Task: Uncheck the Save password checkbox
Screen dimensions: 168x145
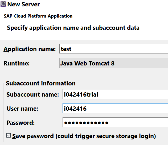Action: click(x=9, y=135)
